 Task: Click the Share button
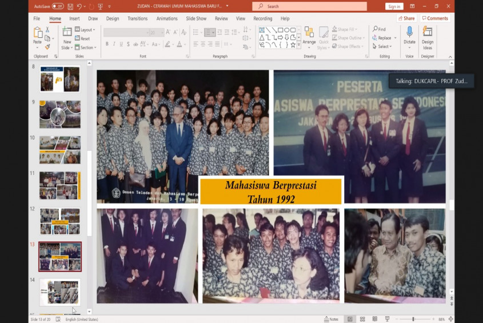click(406, 18)
